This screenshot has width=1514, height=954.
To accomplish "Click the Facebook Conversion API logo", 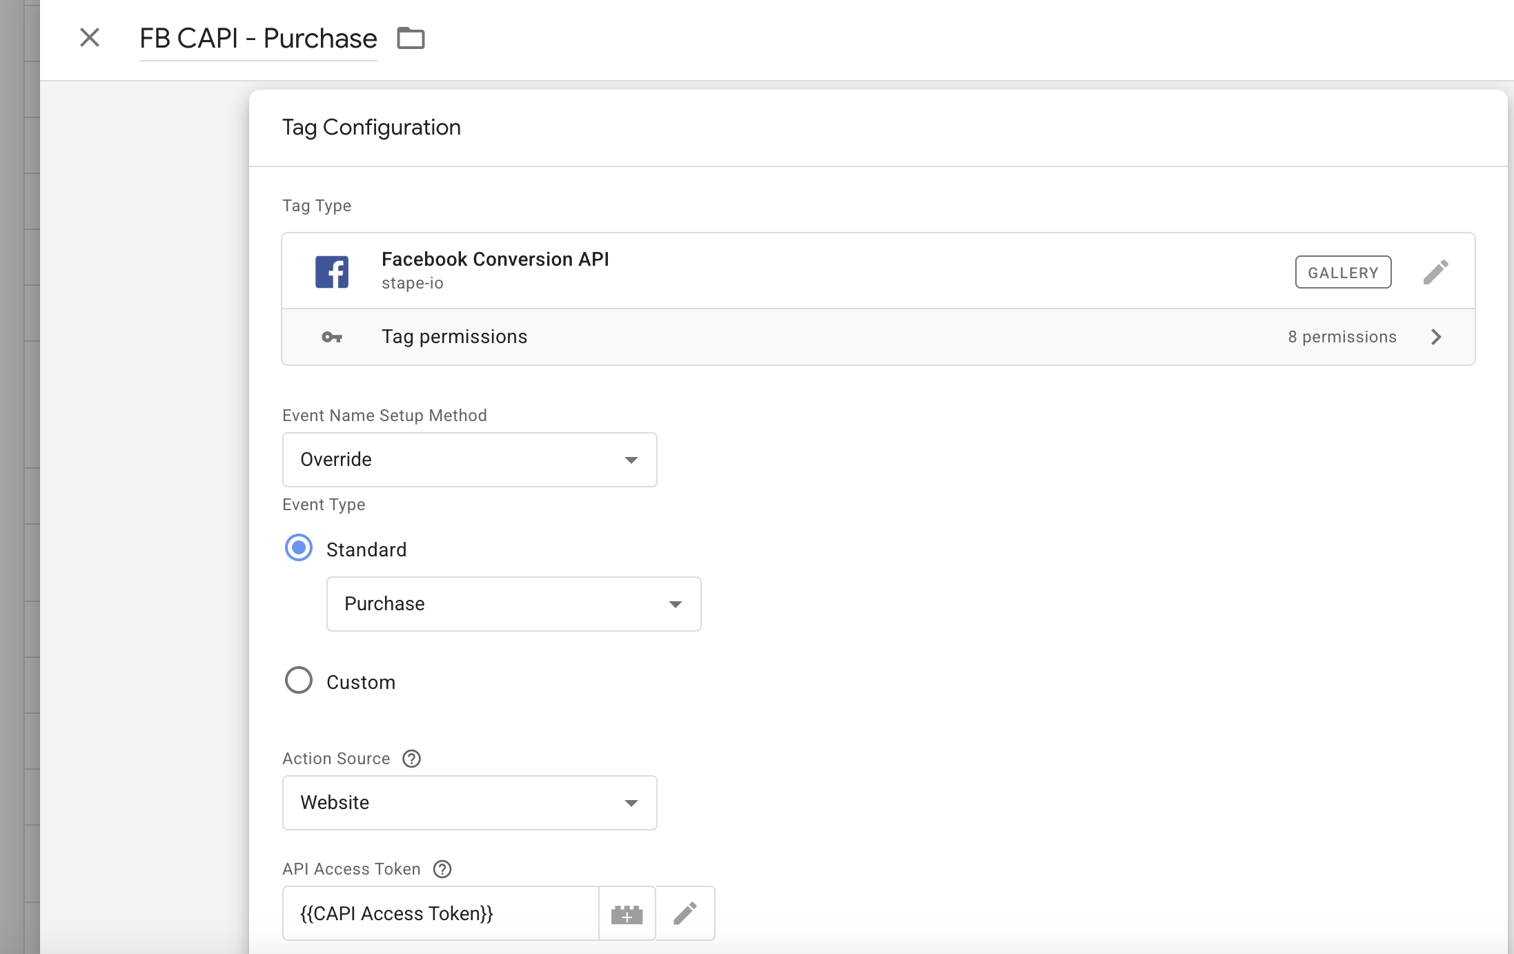I will (333, 271).
